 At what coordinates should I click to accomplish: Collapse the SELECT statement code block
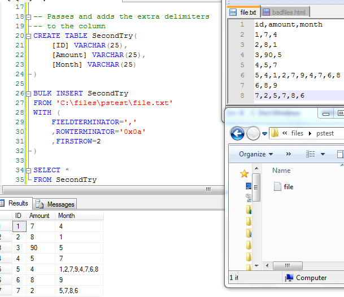[x=29, y=170]
